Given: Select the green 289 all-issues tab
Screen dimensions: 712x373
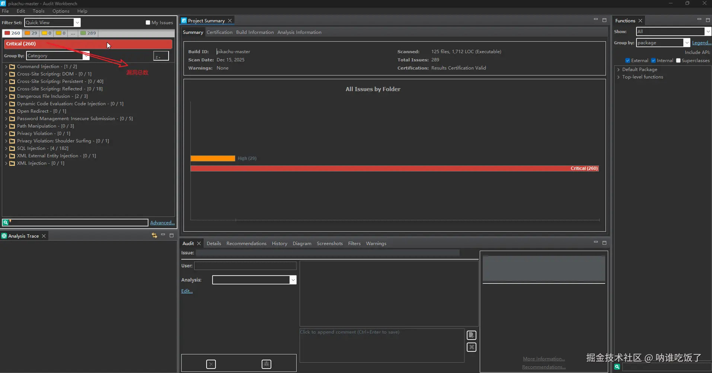Looking at the screenshot, I should (x=88, y=33).
